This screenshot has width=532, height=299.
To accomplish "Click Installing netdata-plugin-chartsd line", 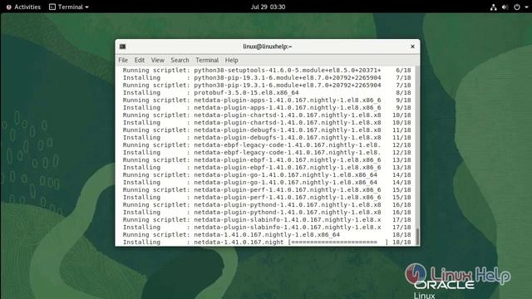I will 267,122.
